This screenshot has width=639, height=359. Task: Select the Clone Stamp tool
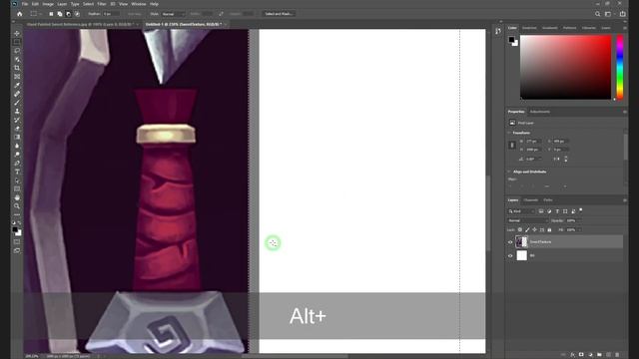[x=17, y=111]
